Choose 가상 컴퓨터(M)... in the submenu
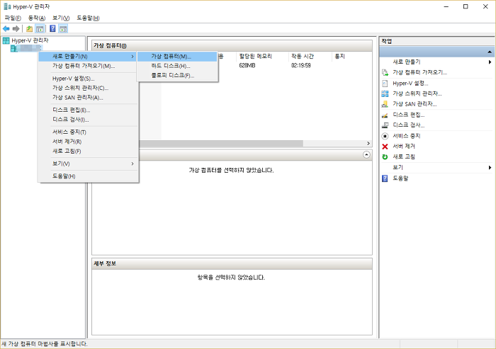Screen dimensions: 496x349 pos(177,56)
